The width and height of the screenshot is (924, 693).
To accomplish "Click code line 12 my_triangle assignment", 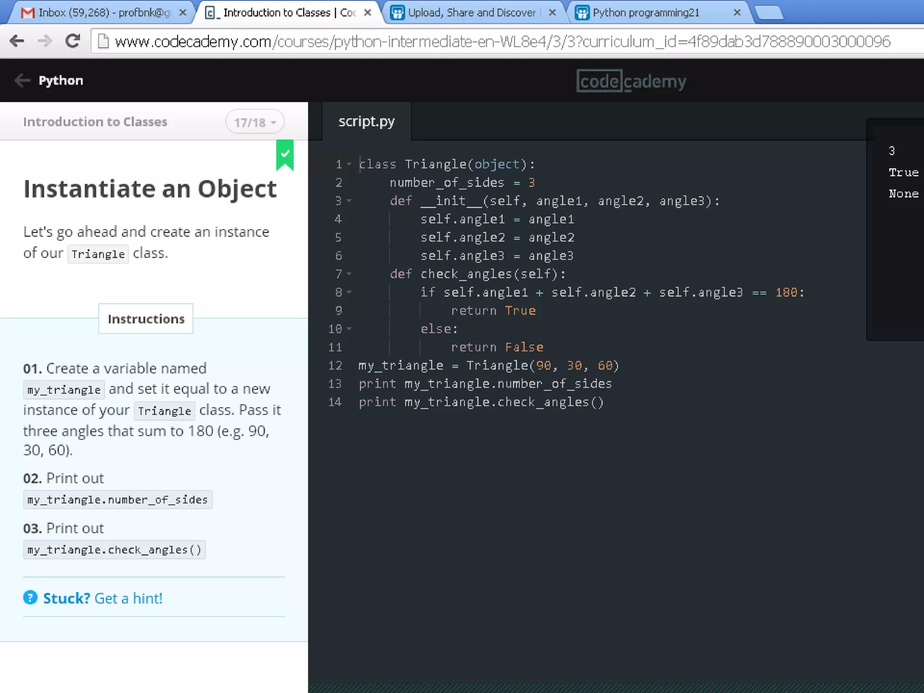I will [x=489, y=365].
